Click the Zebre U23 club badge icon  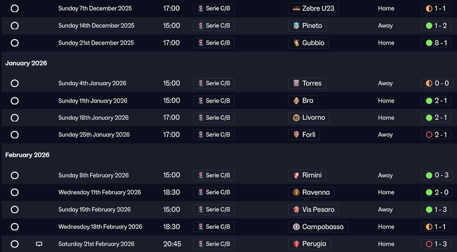[x=296, y=8]
